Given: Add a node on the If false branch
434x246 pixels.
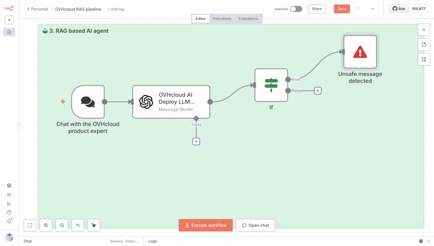Looking at the screenshot, I should coord(318,90).
